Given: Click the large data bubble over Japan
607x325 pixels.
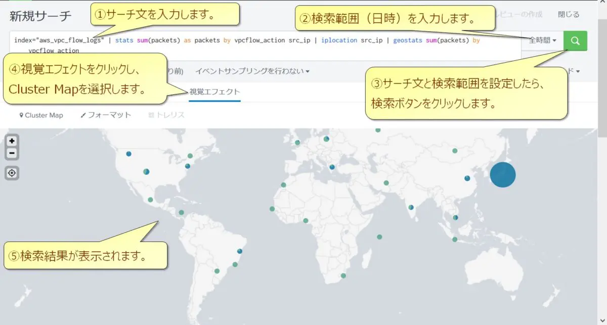Looking at the screenshot, I should coord(502,175).
